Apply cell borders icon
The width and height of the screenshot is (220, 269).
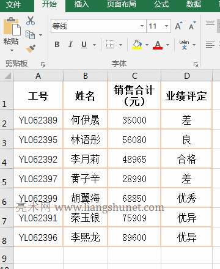click(110, 45)
